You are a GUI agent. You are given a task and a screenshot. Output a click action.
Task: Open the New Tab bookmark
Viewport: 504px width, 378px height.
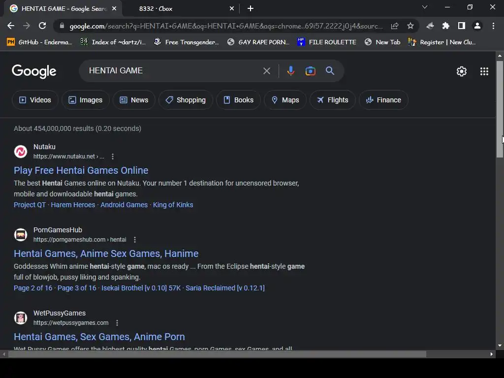click(x=382, y=42)
